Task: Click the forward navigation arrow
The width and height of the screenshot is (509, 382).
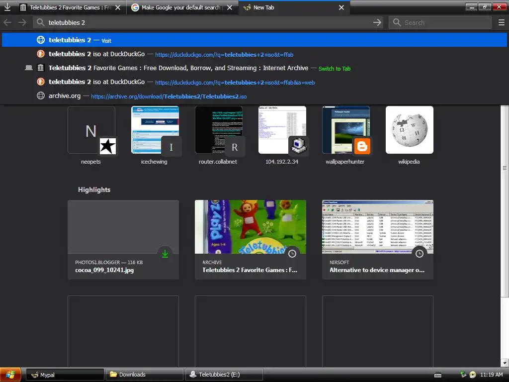Action: [x=22, y=22]
